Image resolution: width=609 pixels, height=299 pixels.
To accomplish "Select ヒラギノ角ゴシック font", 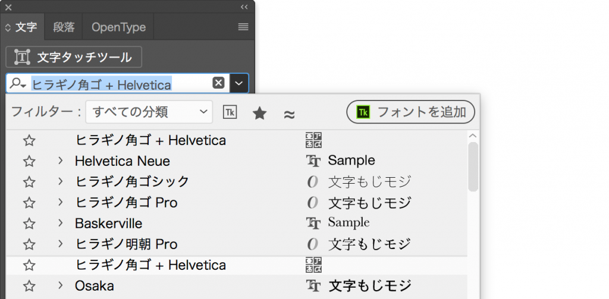I will point(132,182).
